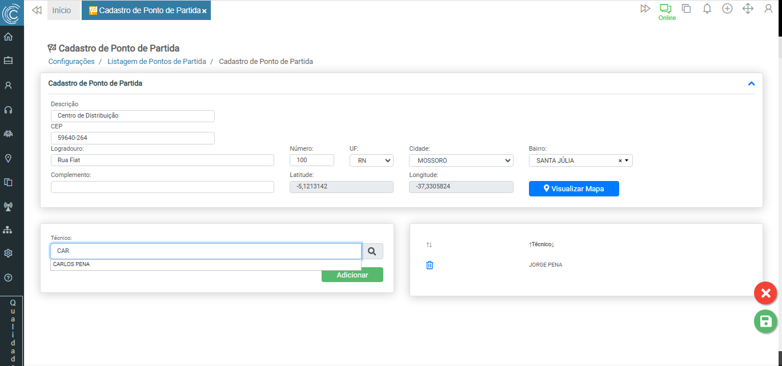The image size is (782, 366).
Task: Click the Descrição input field
Action: pyautogui.click(x=133, y=116)
